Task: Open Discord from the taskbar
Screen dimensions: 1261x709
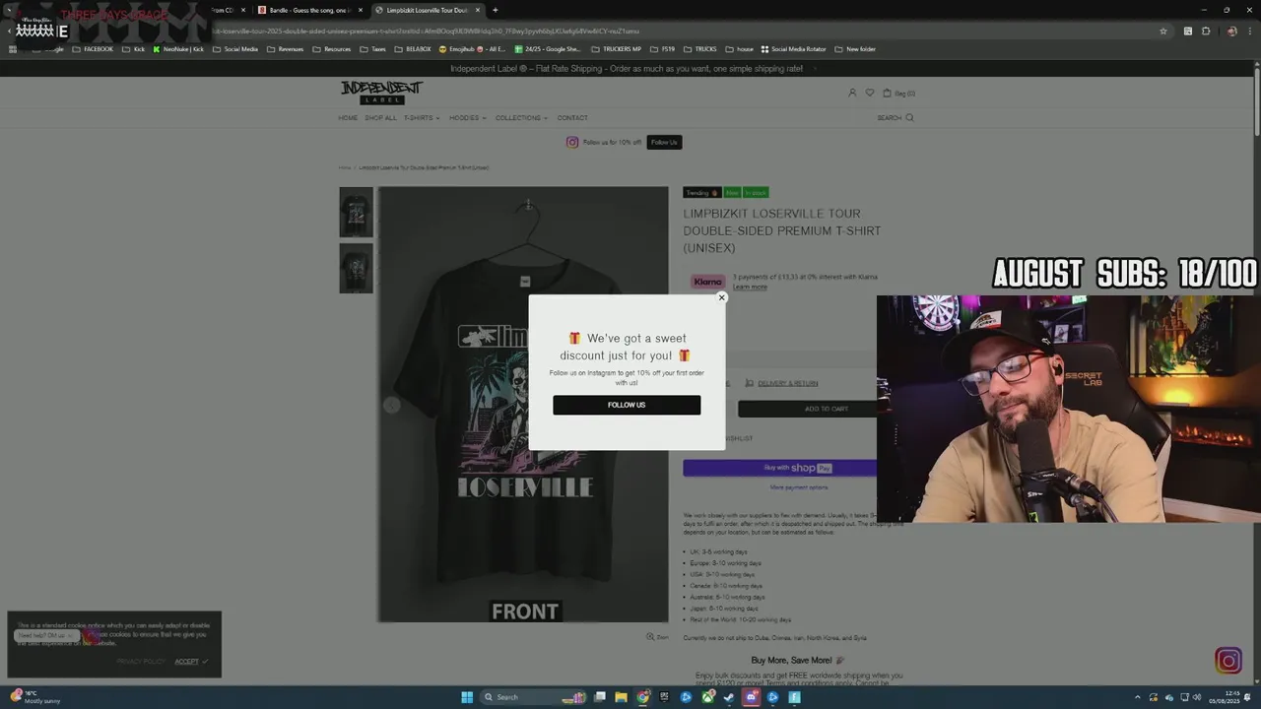Action: coord(751,697)
